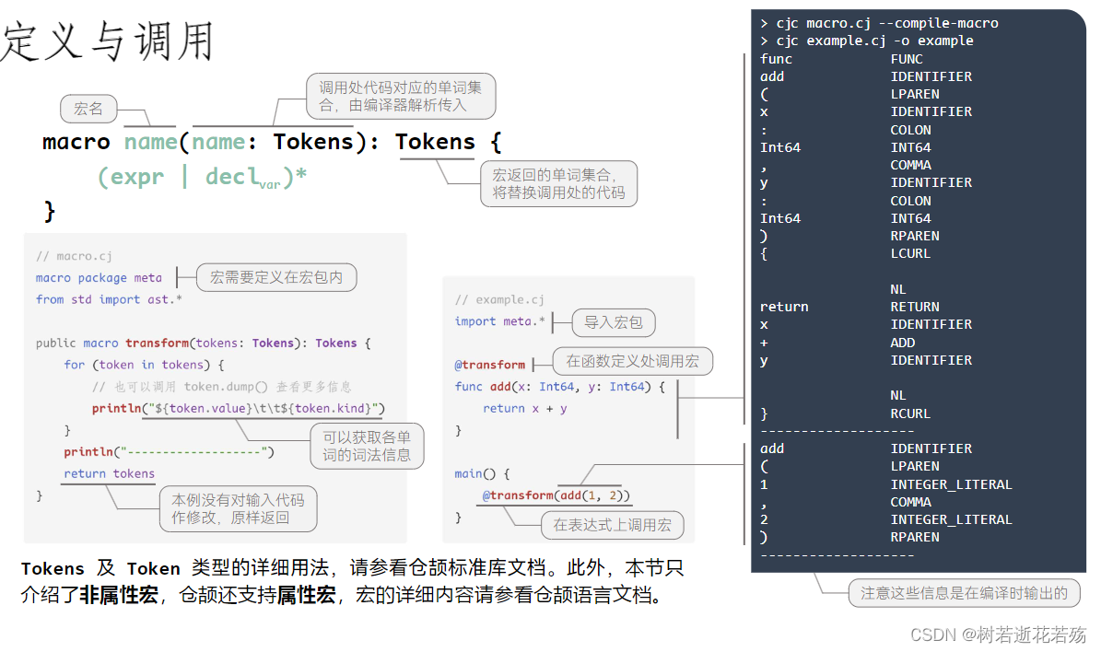Select the '宏名' callout label
1101x652 pixels.
[x=88, y=109]
